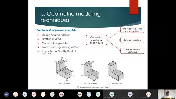Select the H participant avatar
Screen dimensions: 176x99
[x=16, y=94]
